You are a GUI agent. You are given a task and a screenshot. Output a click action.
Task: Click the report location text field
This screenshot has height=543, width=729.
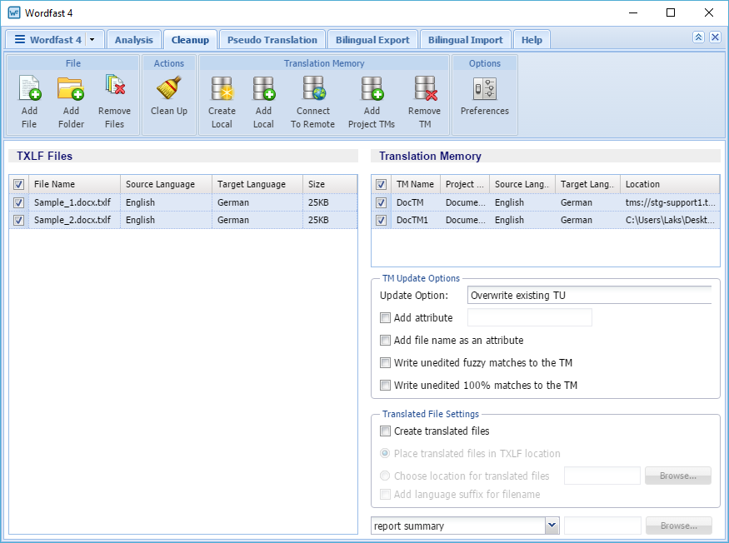coord(602,526)
